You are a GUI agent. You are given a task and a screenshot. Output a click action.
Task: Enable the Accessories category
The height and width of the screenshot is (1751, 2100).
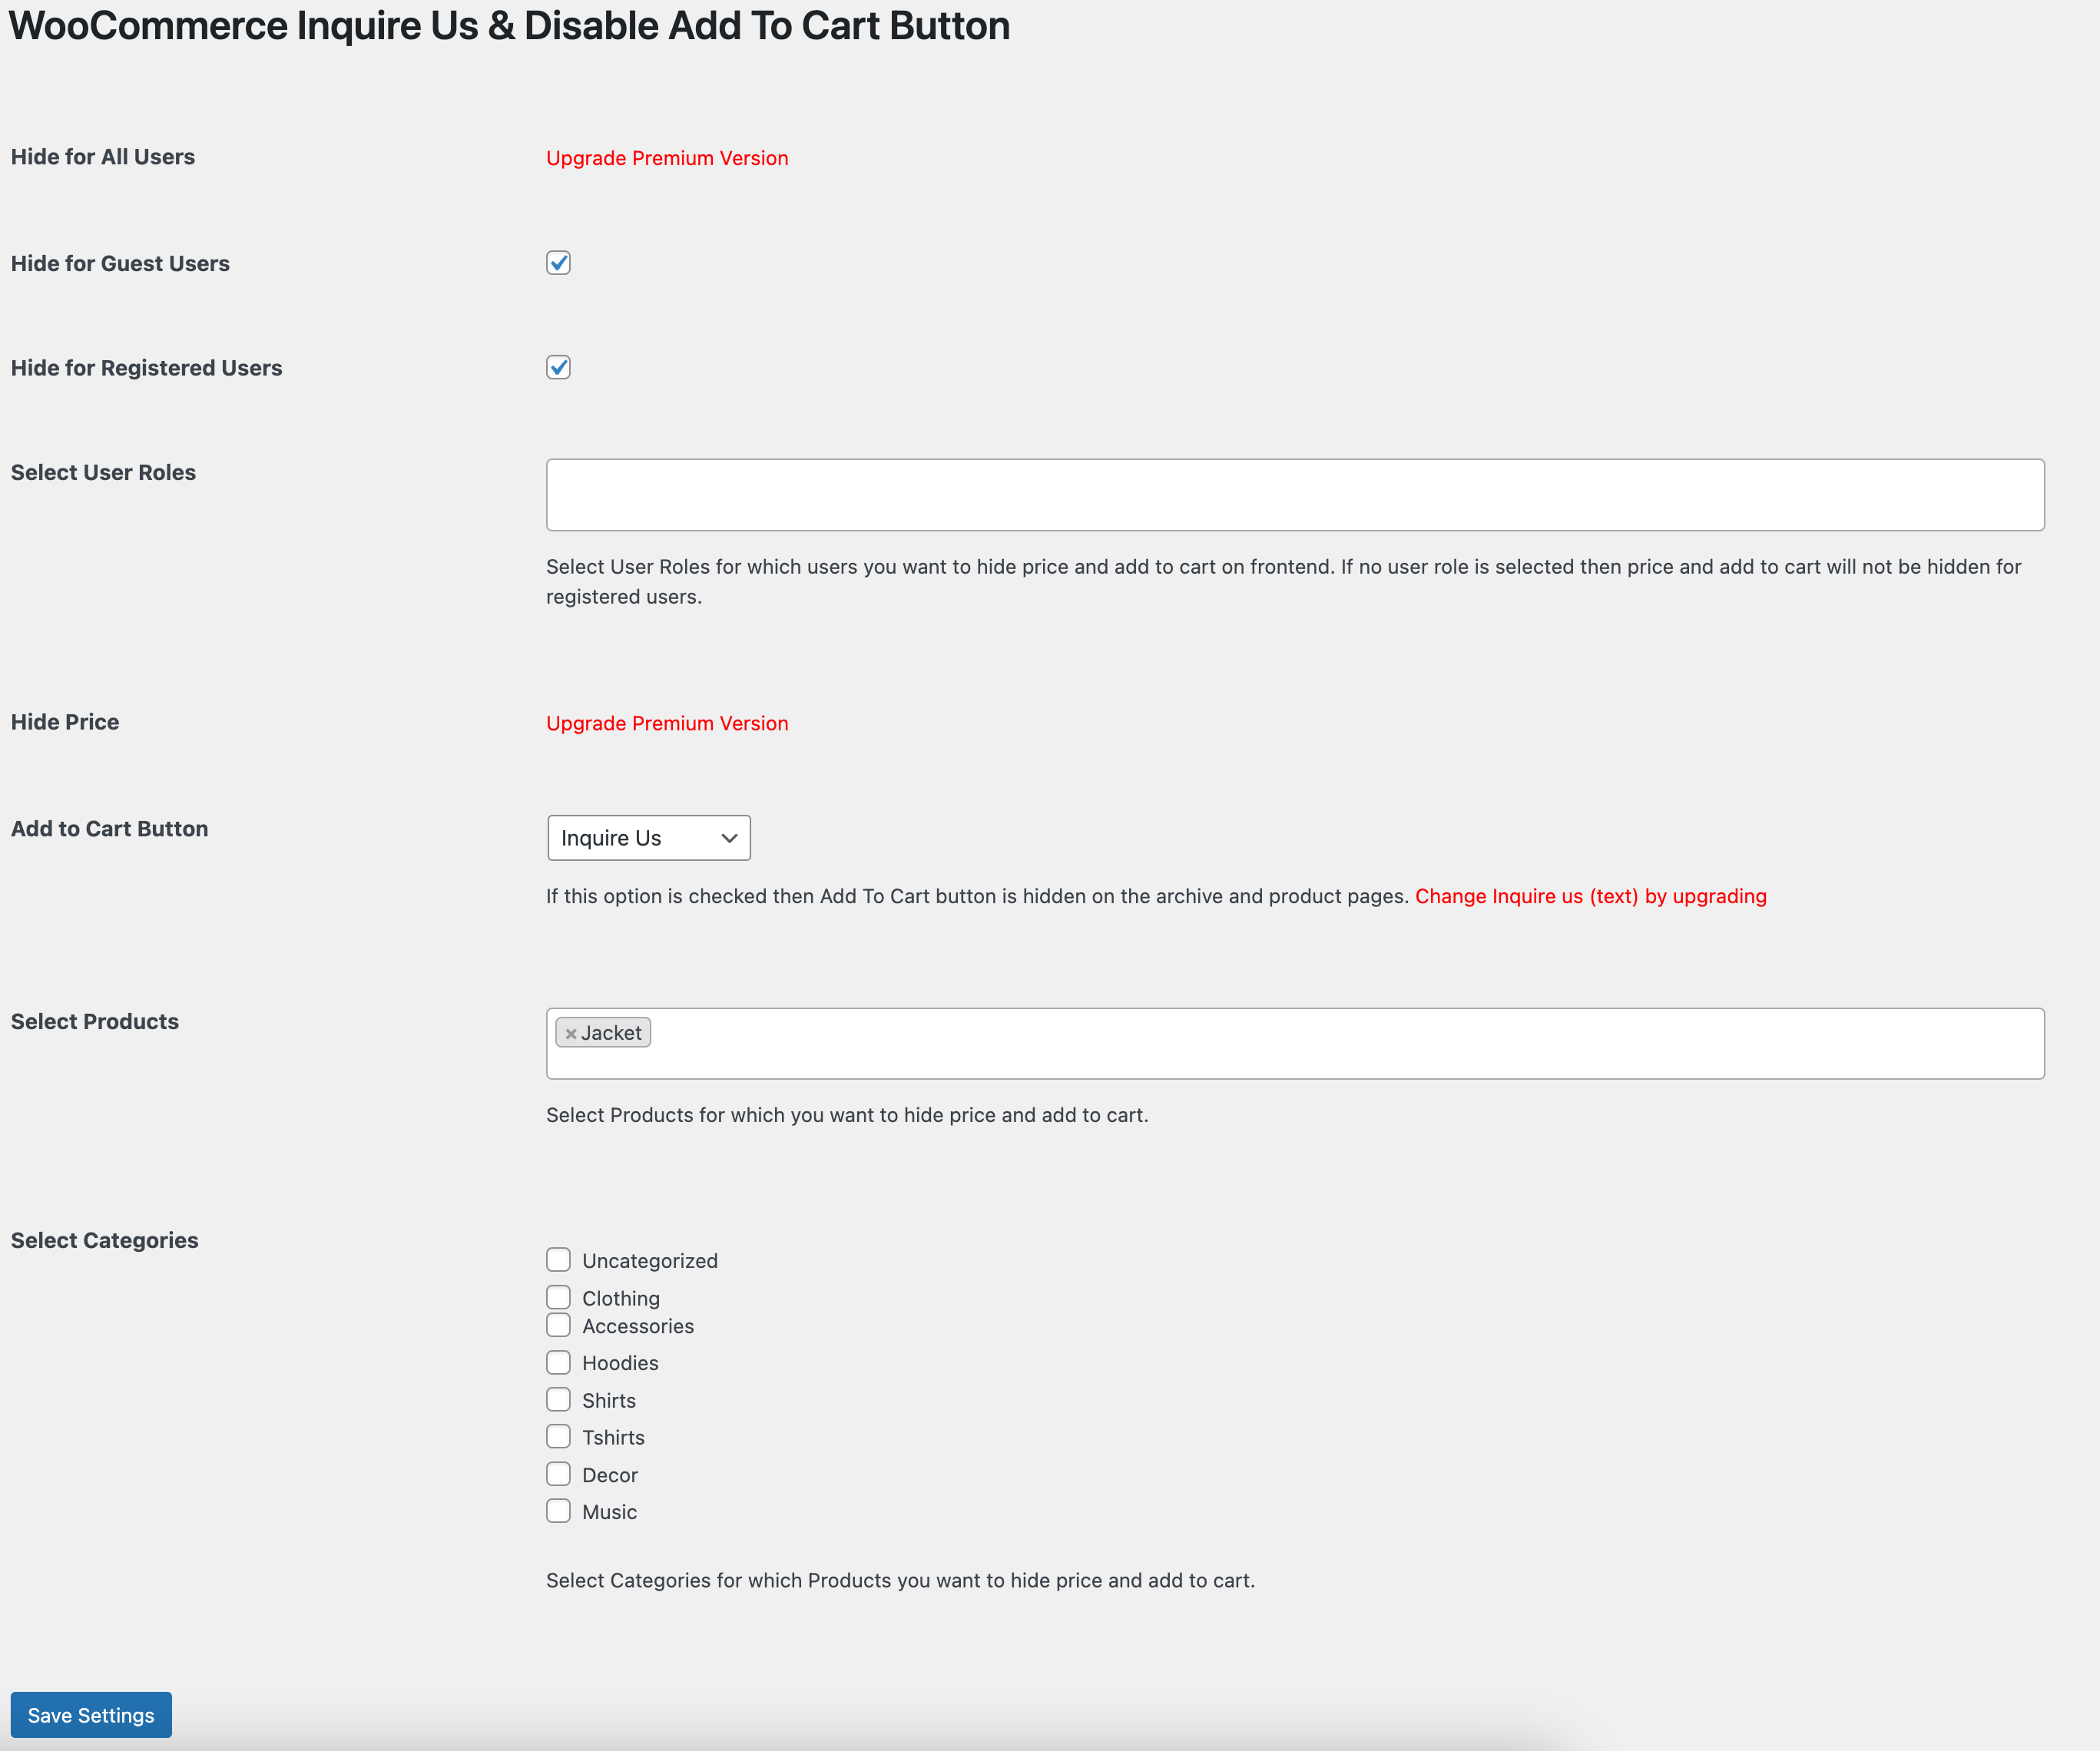click(559, 1324)
